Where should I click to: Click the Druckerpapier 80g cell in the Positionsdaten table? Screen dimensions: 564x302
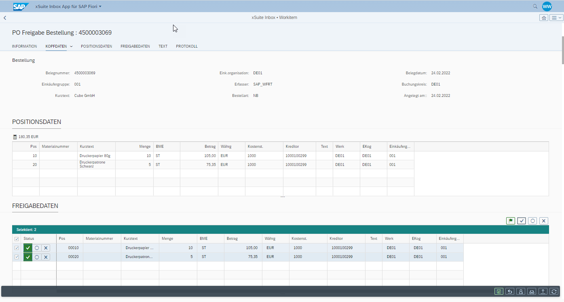pyautogui.click(x=96, y=155)
